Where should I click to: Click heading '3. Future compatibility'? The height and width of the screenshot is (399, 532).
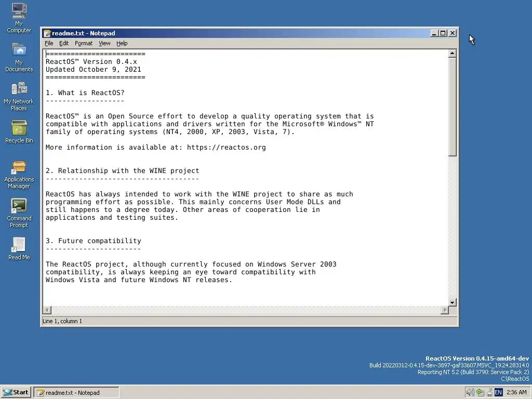coord(94,241)
